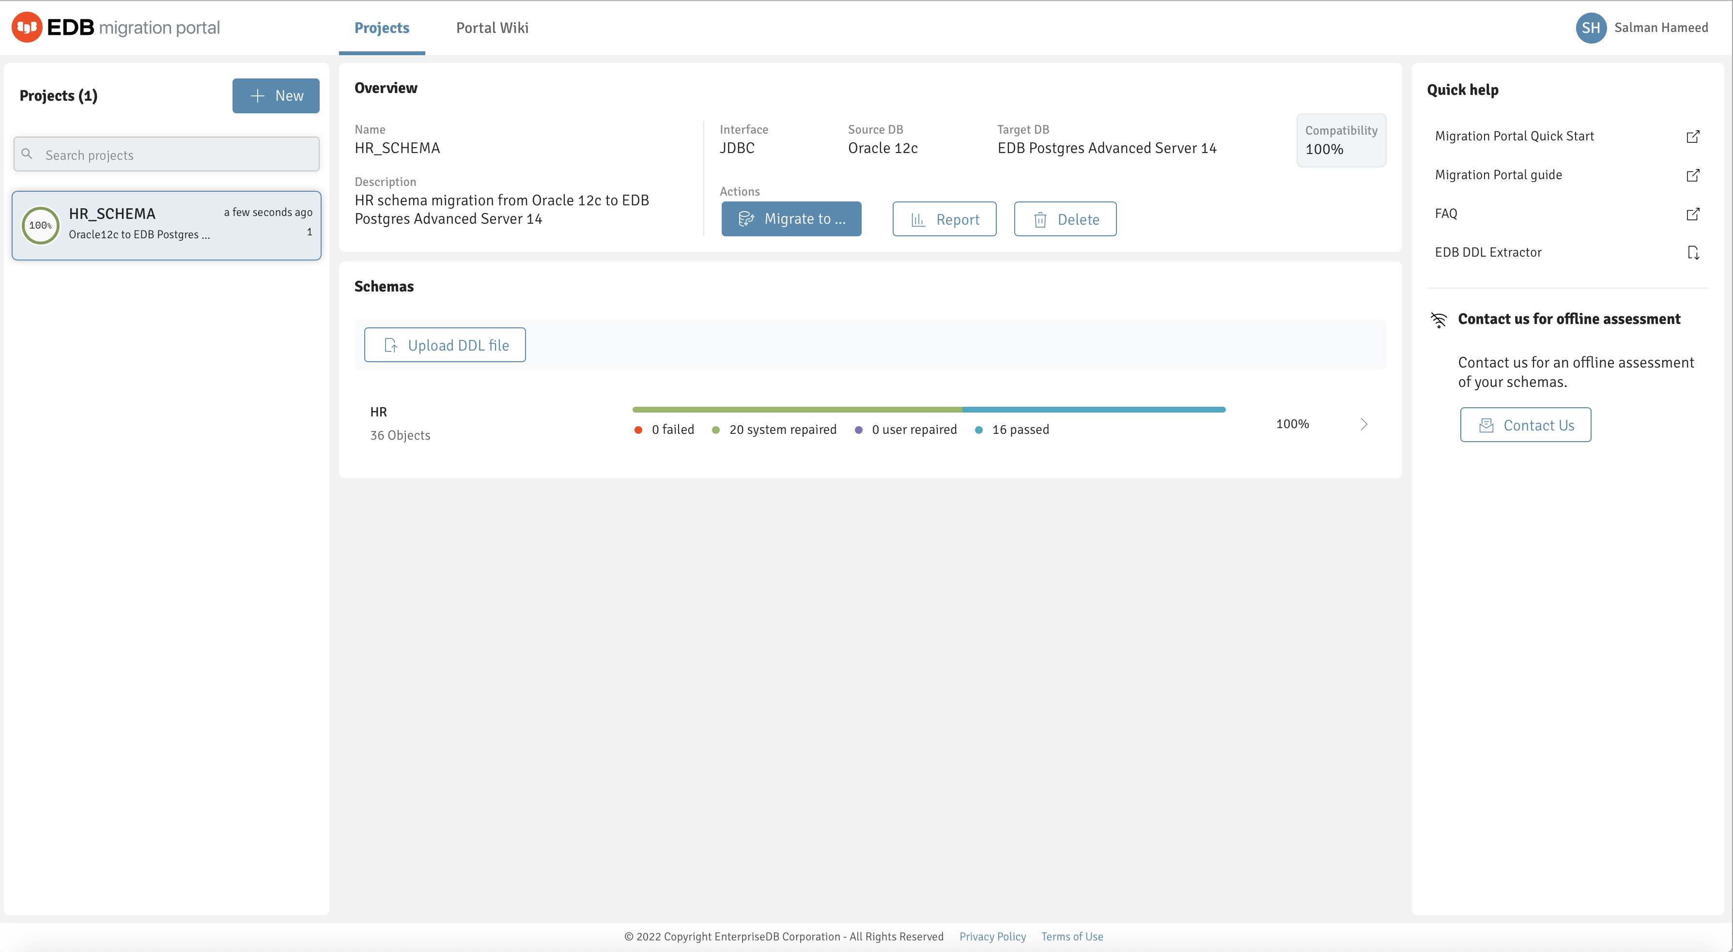Open Migration Portal Quick Start help link
The width and height of the screenshot is (1733, 952).
pyautogui.click(x=1514, y=136)
